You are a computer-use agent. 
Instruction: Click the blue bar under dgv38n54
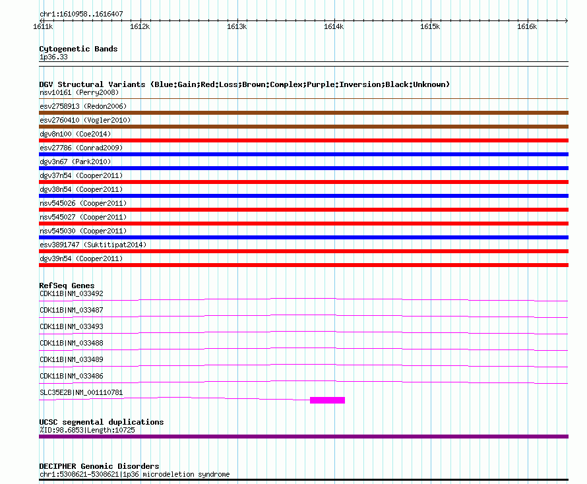[x=303, y=196]
